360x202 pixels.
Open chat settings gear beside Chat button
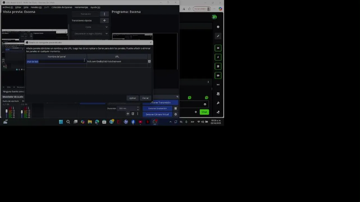(196, 112)
